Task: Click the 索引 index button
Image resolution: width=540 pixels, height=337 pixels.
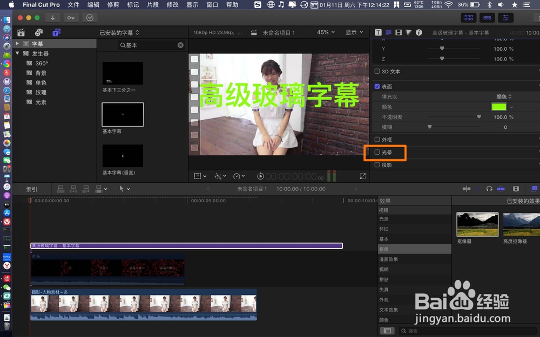Action: click(32, 189)
